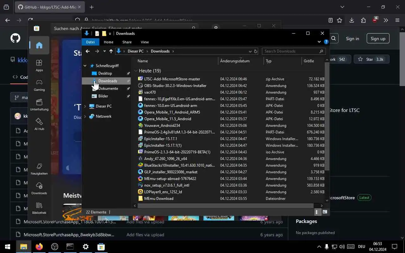Open Settings gear in the taskbar
The height and width of the screenshot is (253, 405).
pos(85,247)
